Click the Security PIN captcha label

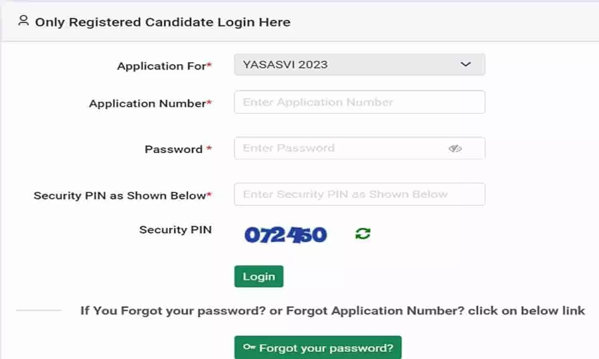click(x=175, y=230)
